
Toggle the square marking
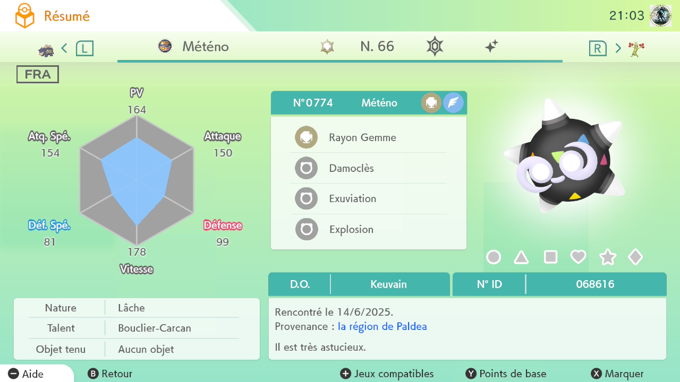[551, 257]
